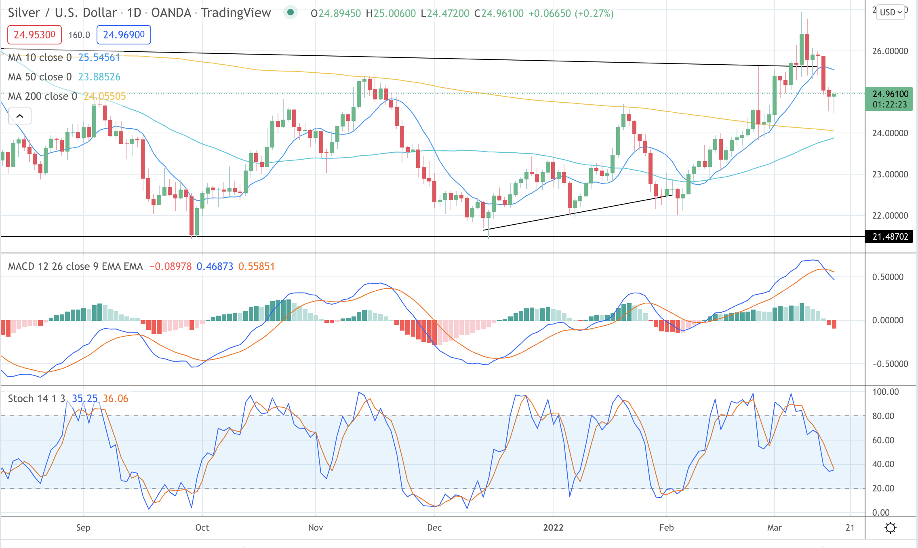Click the 21 date label on time axis
This screenshot has height=548, width=918.
850,527
